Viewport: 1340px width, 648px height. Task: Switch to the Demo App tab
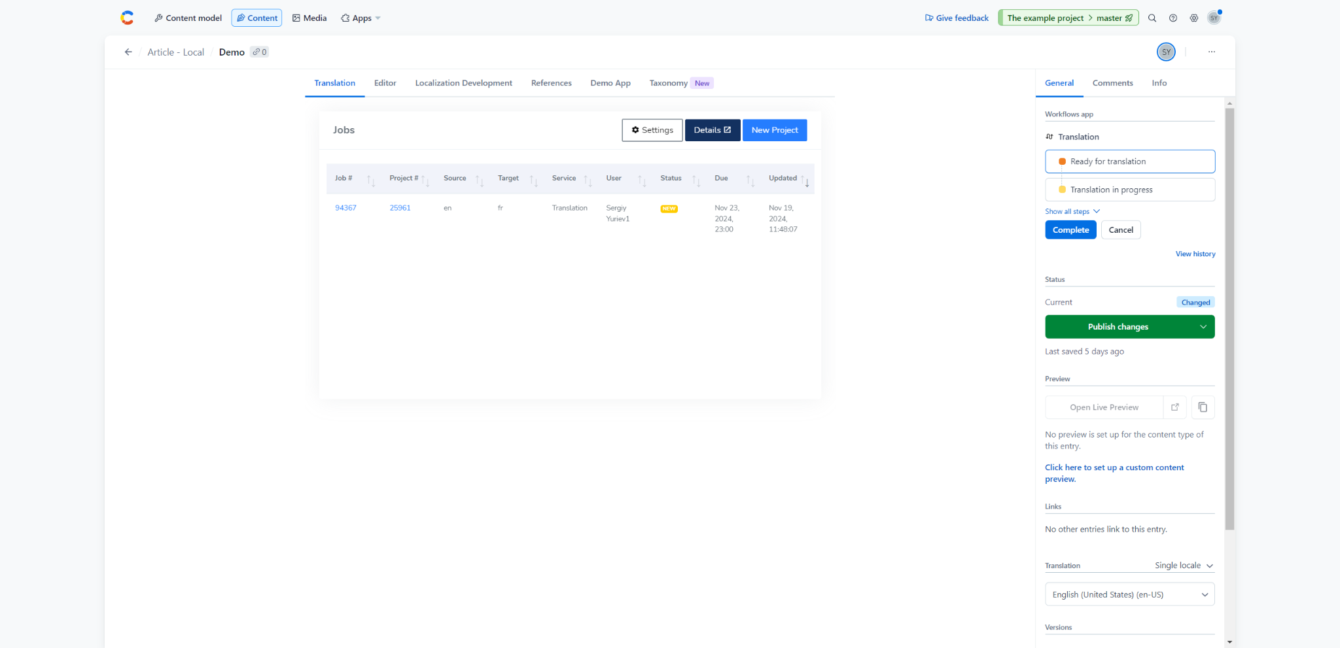tap(610, 83)
